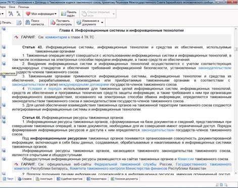Open комментарии link to chapter 4
The height and width of the screenshot is (188, 238).
coord(56,37)
